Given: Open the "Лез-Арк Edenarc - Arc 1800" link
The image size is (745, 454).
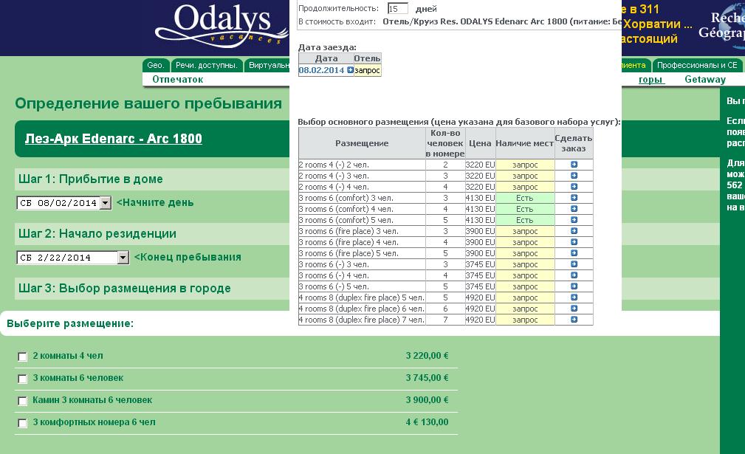Looking at the screenshot, I should (114, 139).
